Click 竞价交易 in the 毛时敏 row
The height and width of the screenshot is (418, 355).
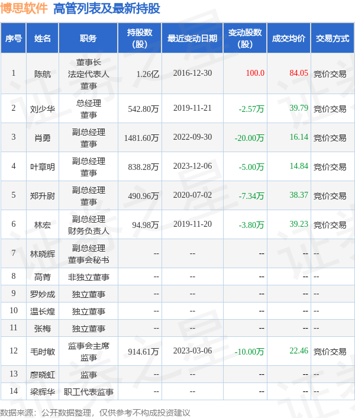pos(330,352)
